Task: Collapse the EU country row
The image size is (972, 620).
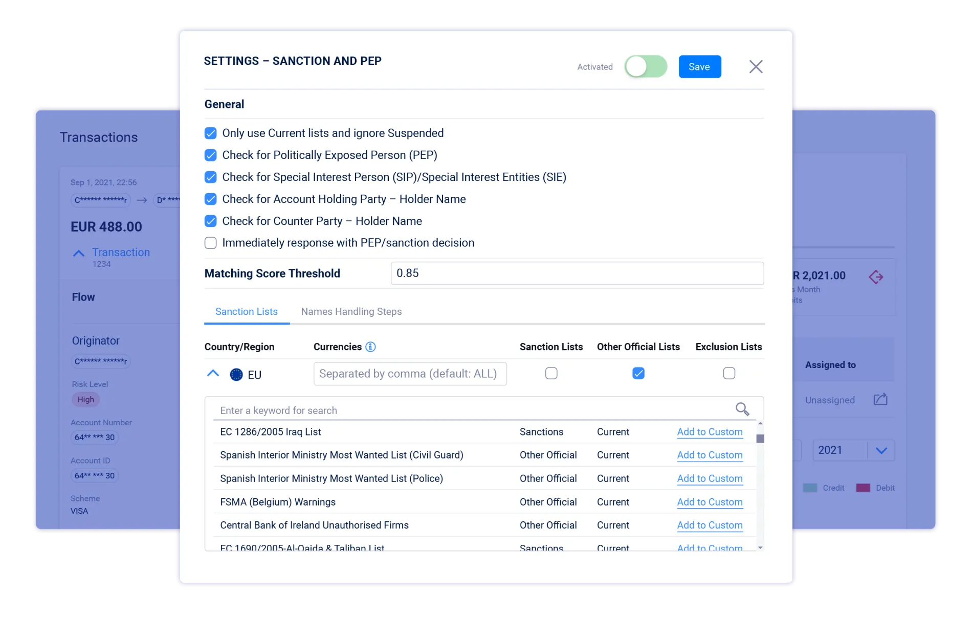Action: [212, 374]
